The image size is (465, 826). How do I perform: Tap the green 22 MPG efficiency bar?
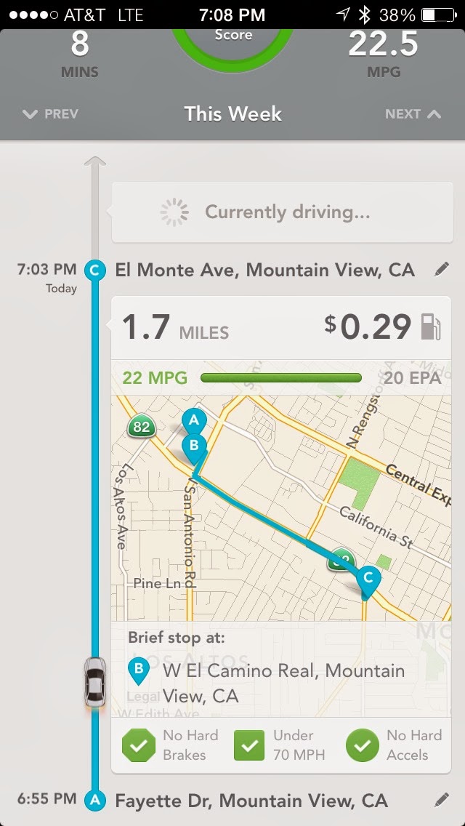[281, 377]
